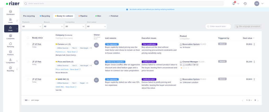Image resolution: width=269 pixels, height=112 pixels.
Task: Click the Re-engage prospect button
Action: tap(247, 26)
